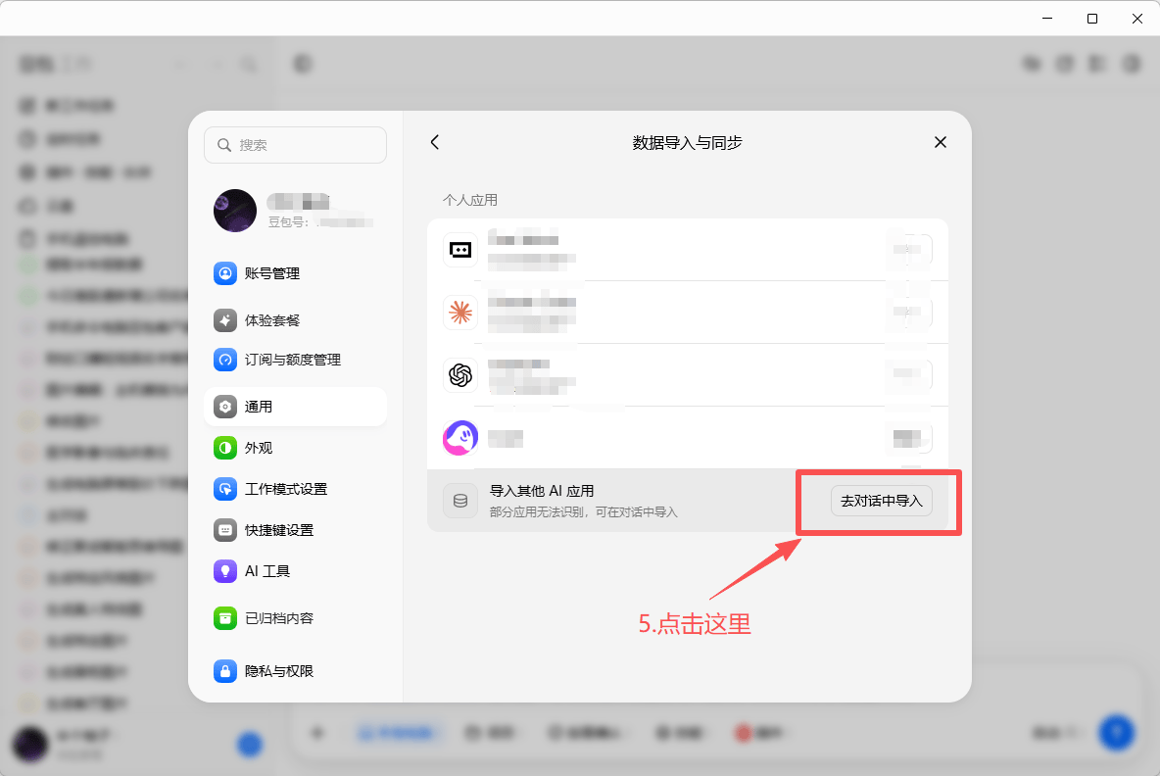Screen dimensions: 1160x776
Task: Click the 搜索 search field
Action: coord(295,145)
